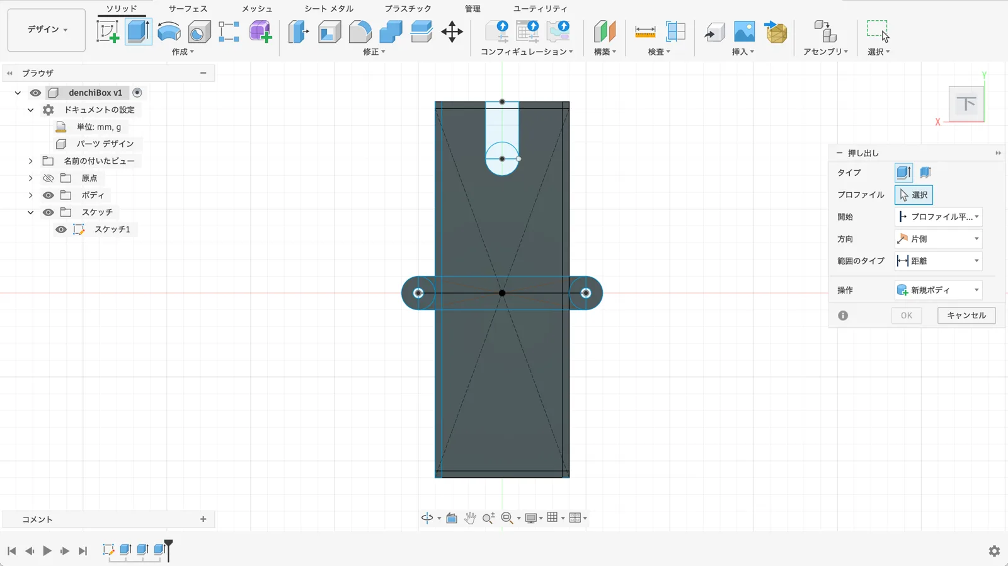Click the Create Form purple icon
The image size is (1008, 566).
tap(260, 32)
